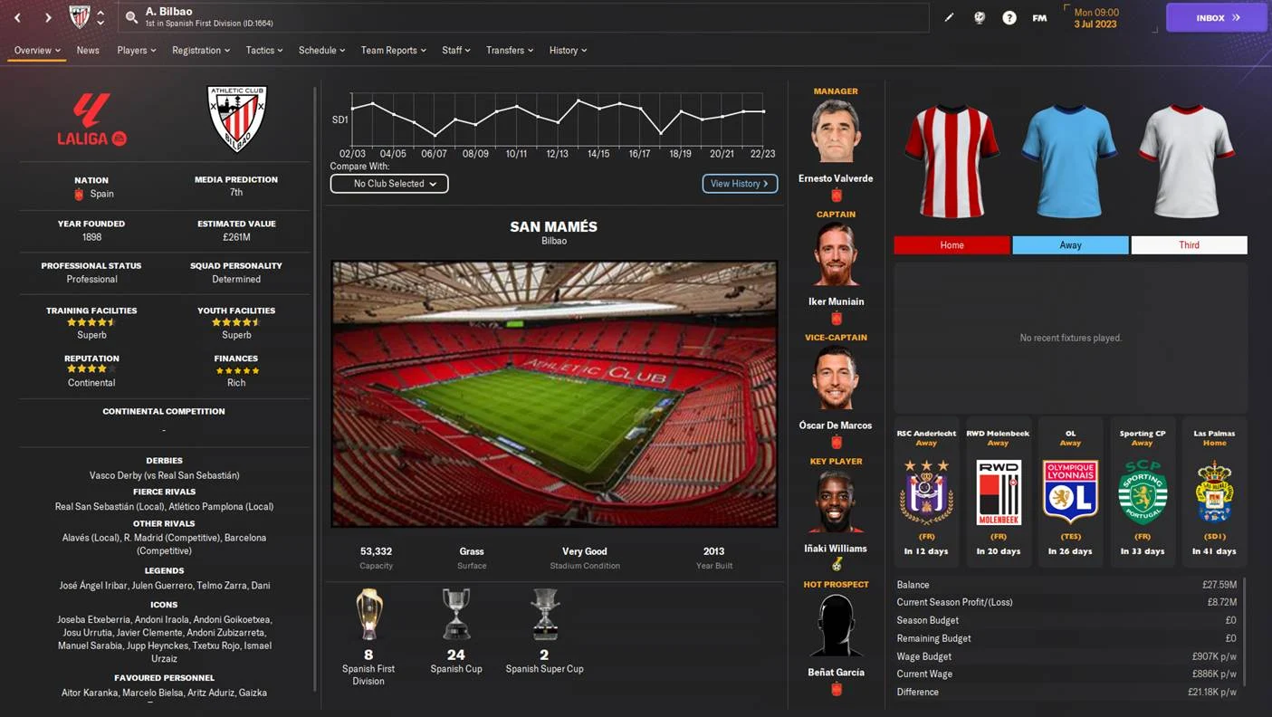Expand the Overview menu
The height and width of the screenshot is (717, 1272).
coord(37,50)
